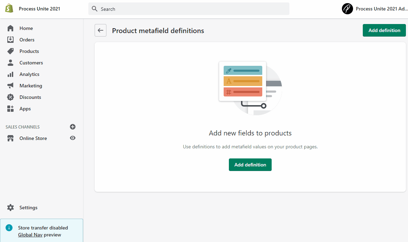Click the Analytics bar chart icon
Viewport: 408px width, 242px height.
pos(10,74)
